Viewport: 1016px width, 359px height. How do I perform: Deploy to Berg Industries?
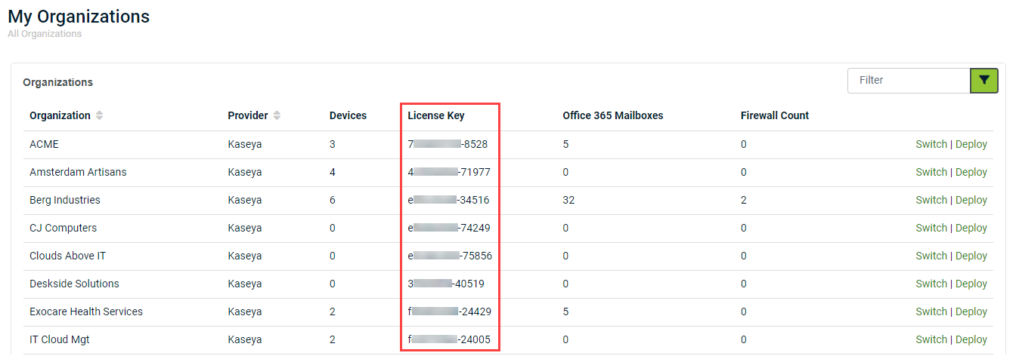pyautogui.click(x=971, y=200)
